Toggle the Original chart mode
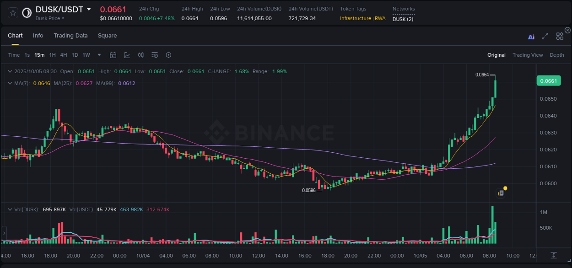Screen dimensions: 572x268 (496, 55)
